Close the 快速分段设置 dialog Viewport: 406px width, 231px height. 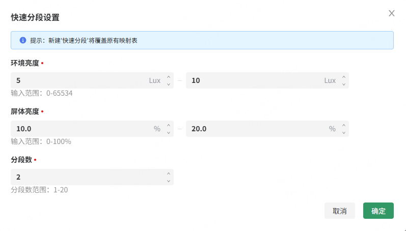(392, 14)
